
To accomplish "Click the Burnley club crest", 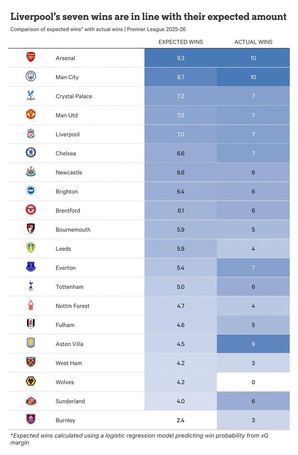I will coord(30,419).
